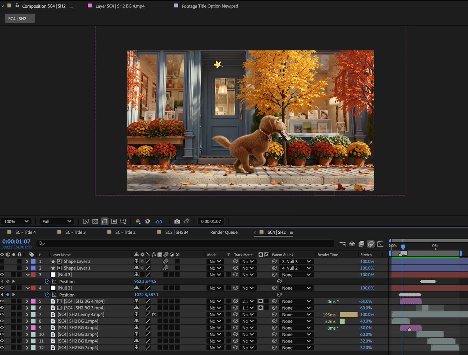Toggle mask and shape path visibility

tap(105, 221)
